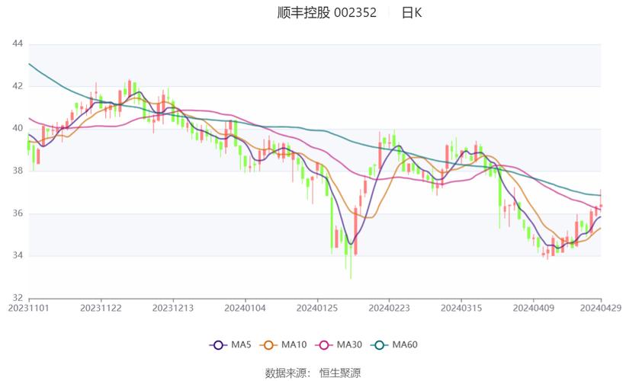The height and width of the screenshot is (381, 626).
Task: Click the 32 price label on the y-axis
Action: coord(18,297)
